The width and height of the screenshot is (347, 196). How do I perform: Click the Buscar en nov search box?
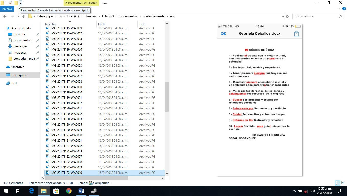point(315,16)
